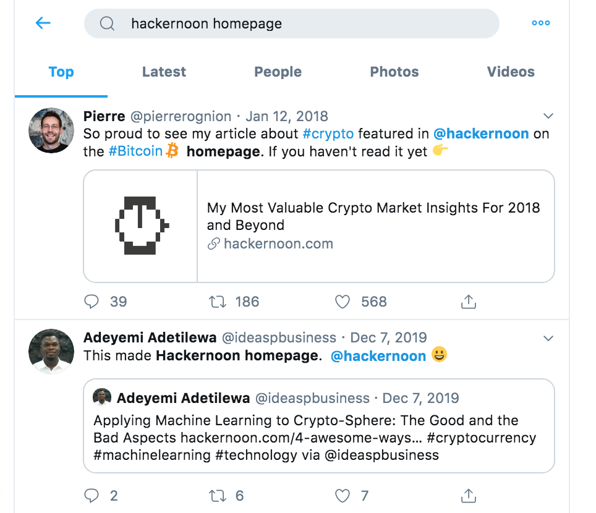Viewport: 596px width, 513px height.
Task: Open the #Bitcoin hashtag link
Action: click(135, 151)
